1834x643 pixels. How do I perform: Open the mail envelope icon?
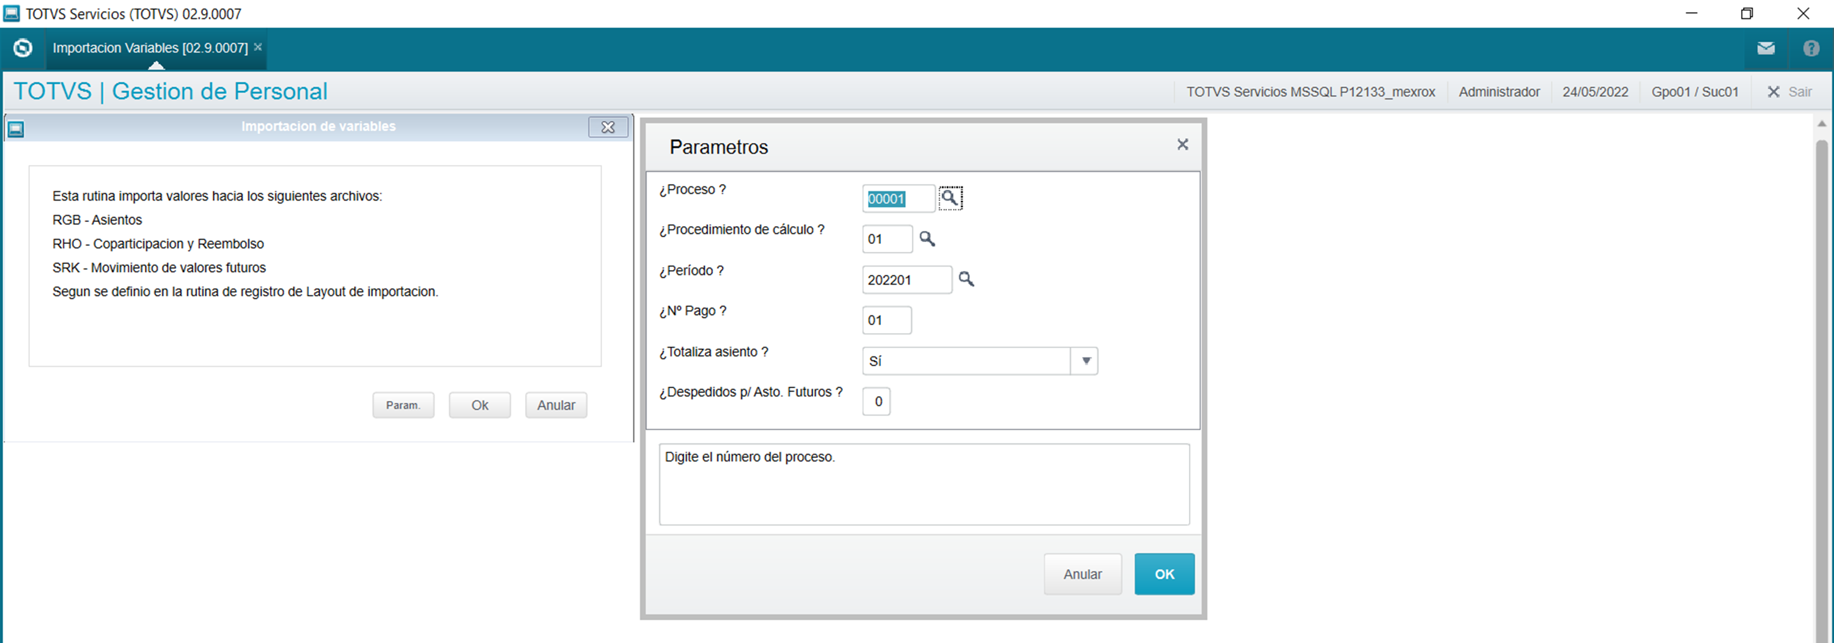(x=1766, y=48)
